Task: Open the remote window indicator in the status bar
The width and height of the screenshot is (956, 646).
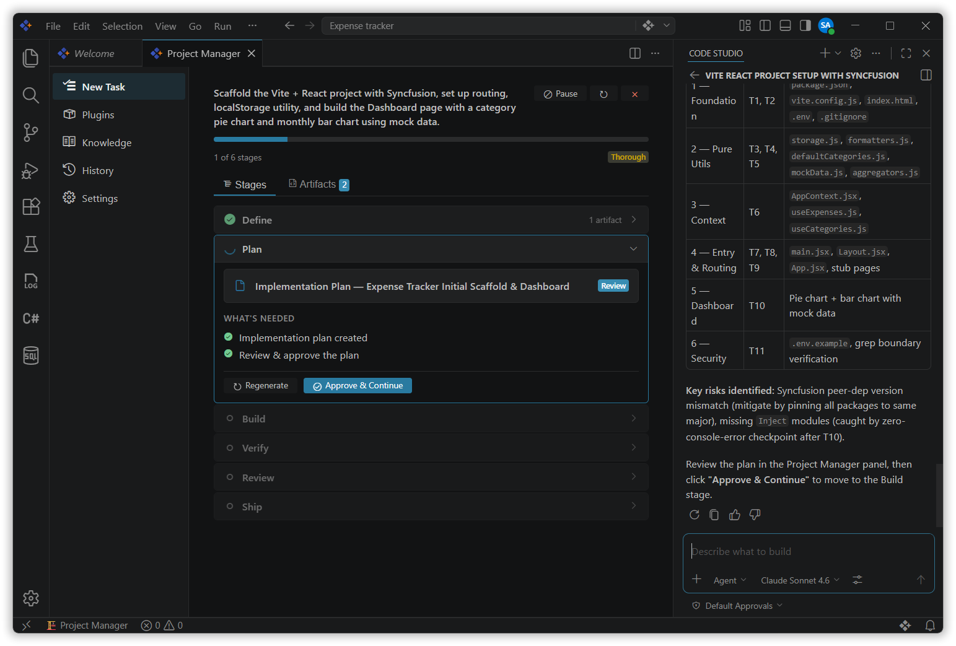Action: point(27,626)
